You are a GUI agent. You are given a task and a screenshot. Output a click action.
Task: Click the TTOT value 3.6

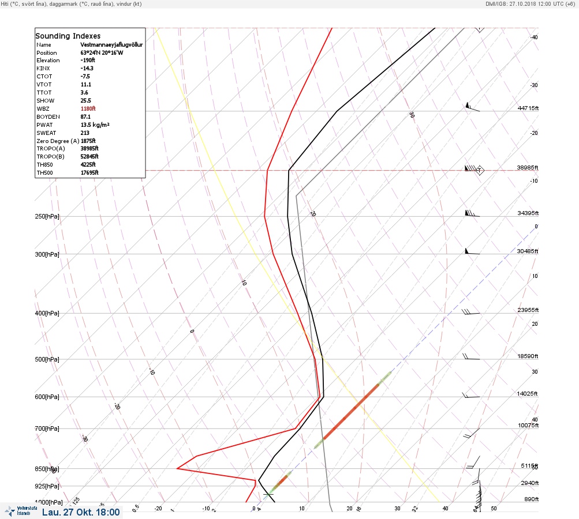tap(84, 93)
